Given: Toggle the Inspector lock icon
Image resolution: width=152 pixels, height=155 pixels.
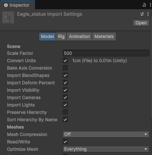Looking at the screenshot, I should (x=144, y=5).
